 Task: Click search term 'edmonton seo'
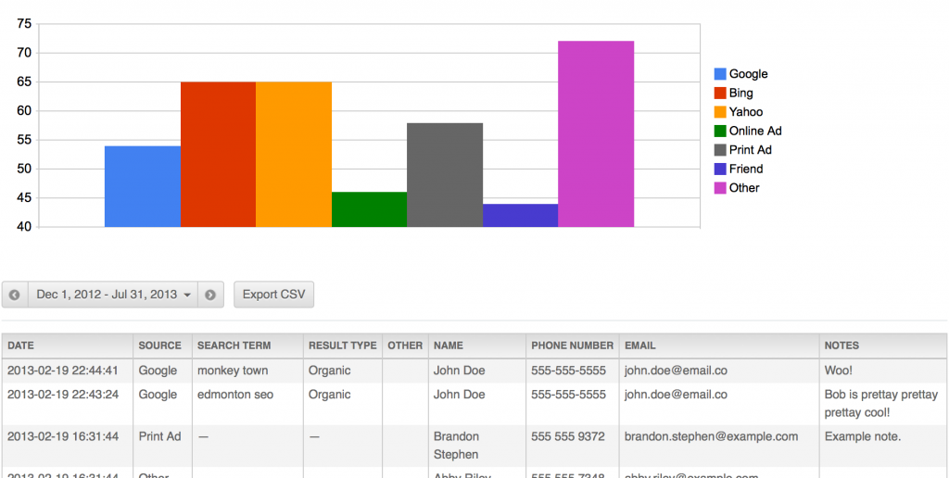(235, 395)
